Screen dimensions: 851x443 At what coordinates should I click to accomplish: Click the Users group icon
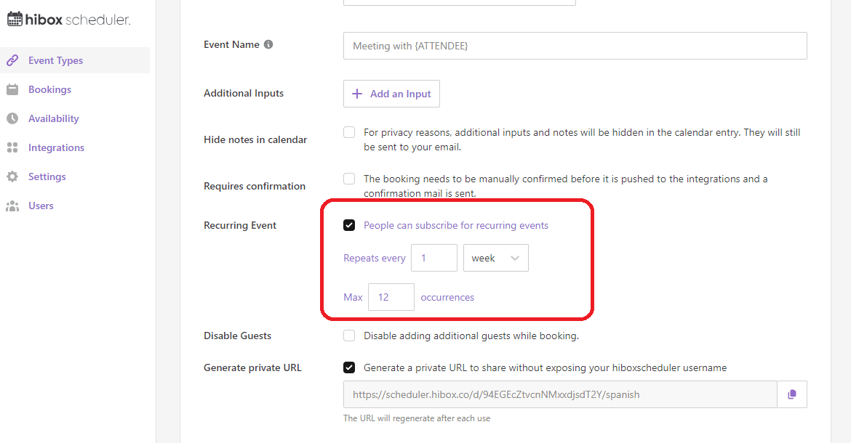pyautogui.click(x=12, y=206)
